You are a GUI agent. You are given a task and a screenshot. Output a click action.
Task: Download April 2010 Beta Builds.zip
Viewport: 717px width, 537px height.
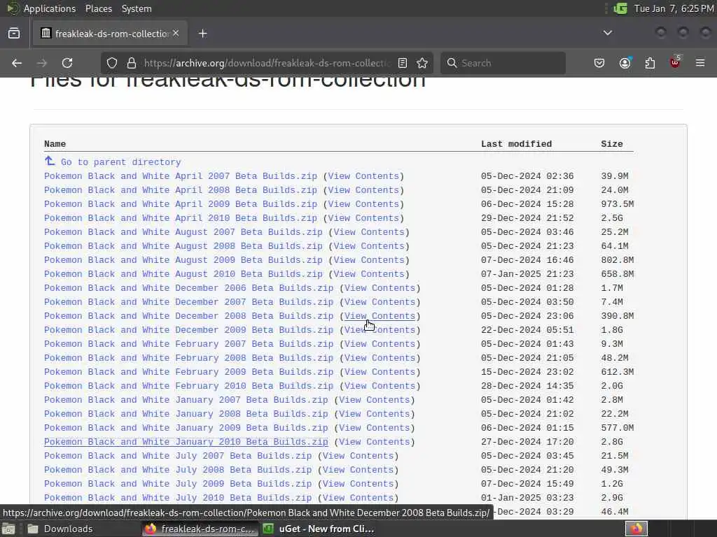[x=181, y=218]
